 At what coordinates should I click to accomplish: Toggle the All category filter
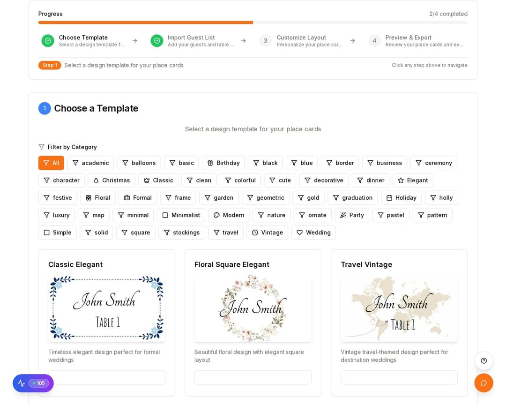click(51, 163)
